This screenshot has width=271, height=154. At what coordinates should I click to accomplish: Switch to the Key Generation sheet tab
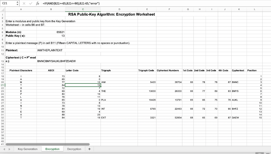point(28,149)
